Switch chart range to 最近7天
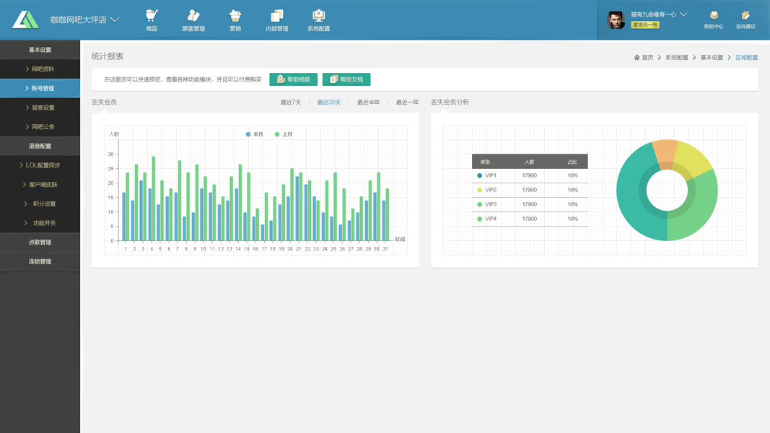The width and height of the screenshot is (770, 433). click(x=291, y=102)
